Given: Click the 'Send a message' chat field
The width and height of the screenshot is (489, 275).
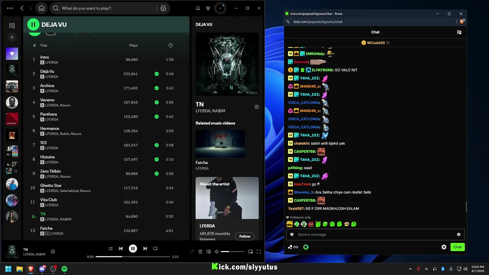Looking at the screenshot, I should 376,235.
